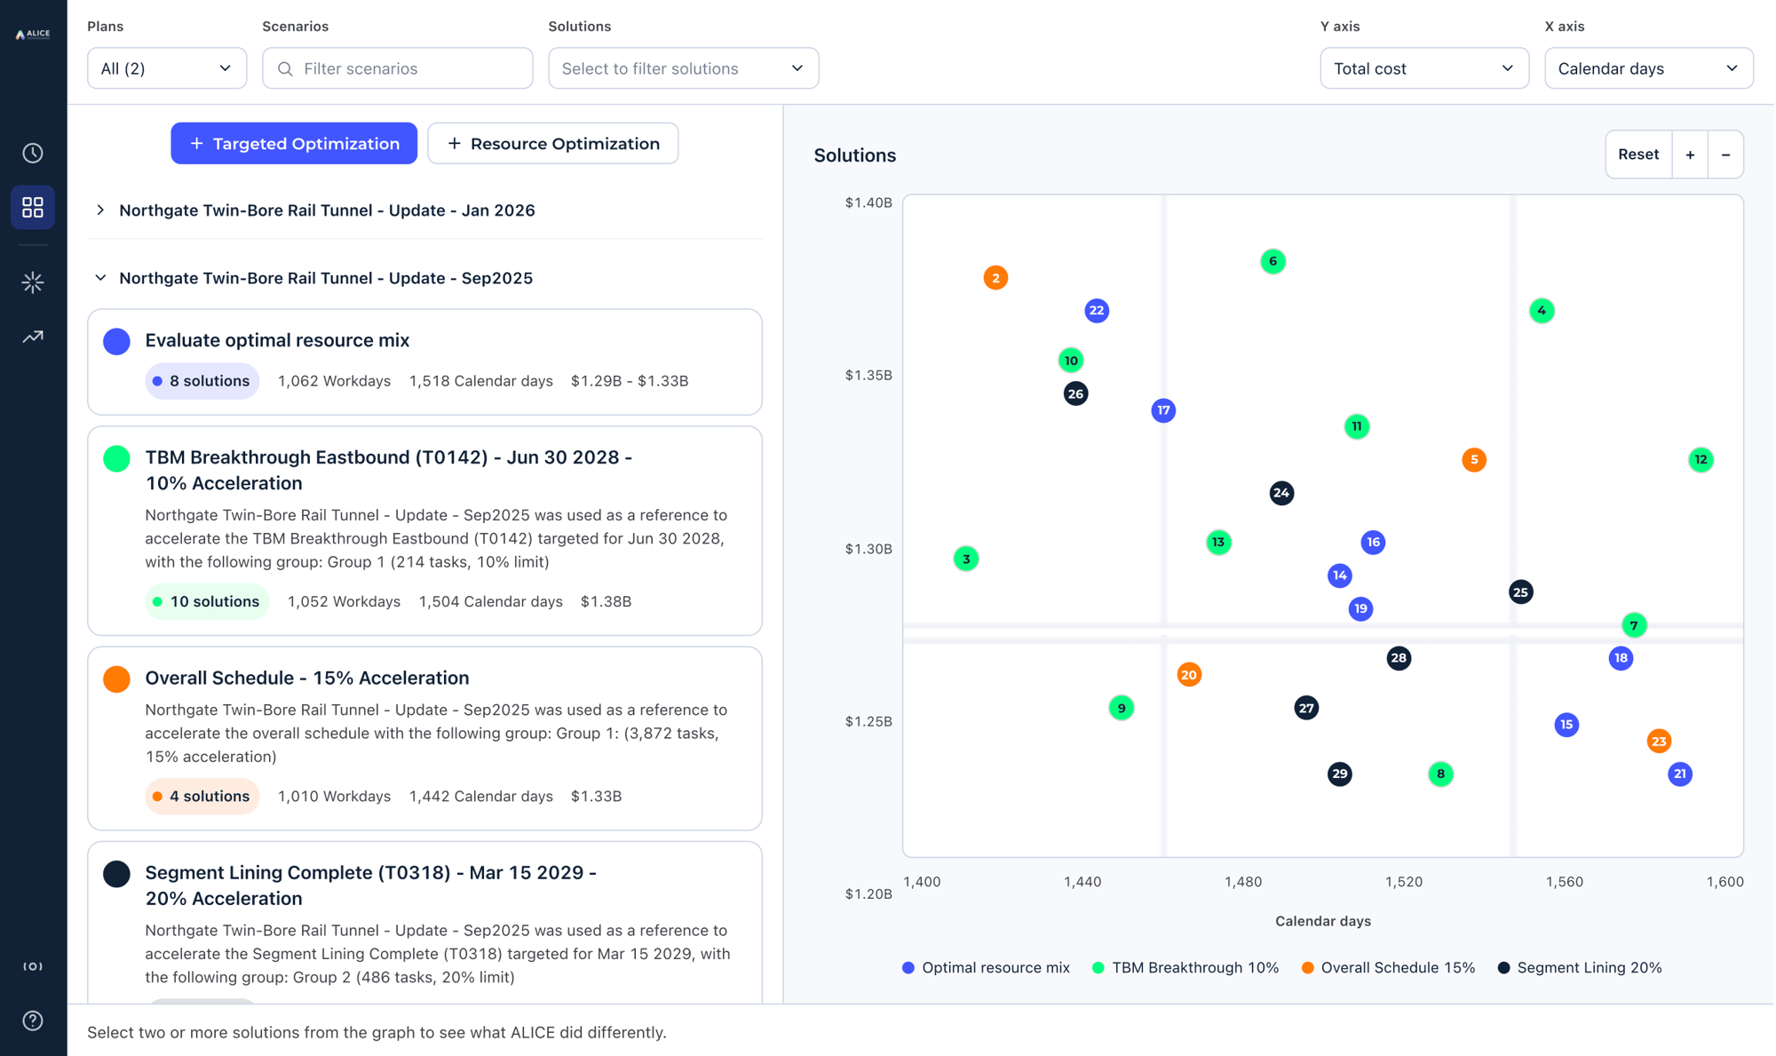Click the broadcast icon above help
Screen dimensions: 1776x1056
(x=33, y=966)
